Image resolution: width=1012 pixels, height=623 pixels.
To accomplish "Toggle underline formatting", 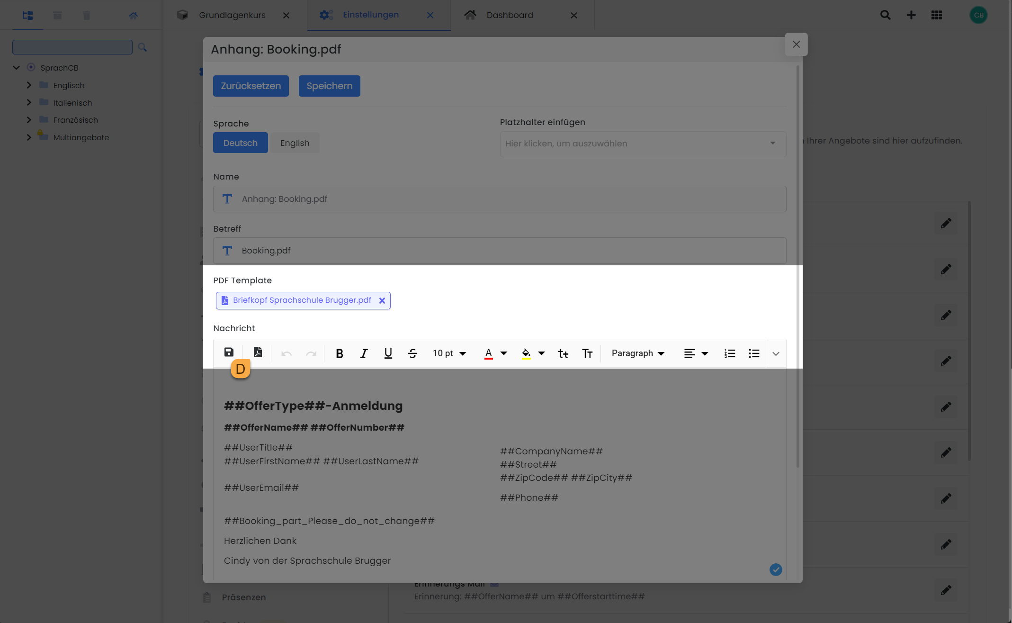I will click(x=388, y=353).
